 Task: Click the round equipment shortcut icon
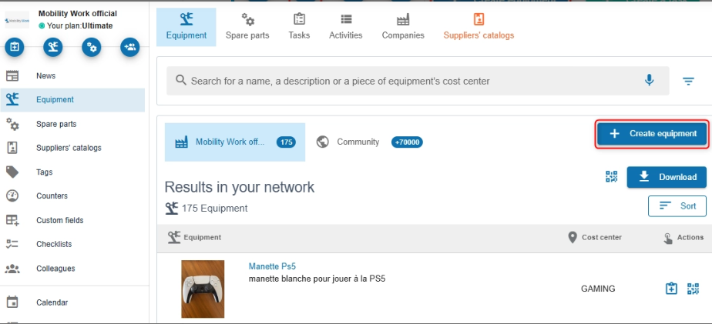click(x=53, y=48)
